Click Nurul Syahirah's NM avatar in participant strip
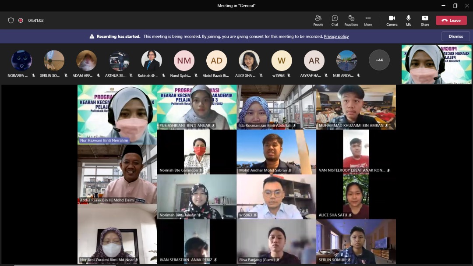 (x=184, y=60)
